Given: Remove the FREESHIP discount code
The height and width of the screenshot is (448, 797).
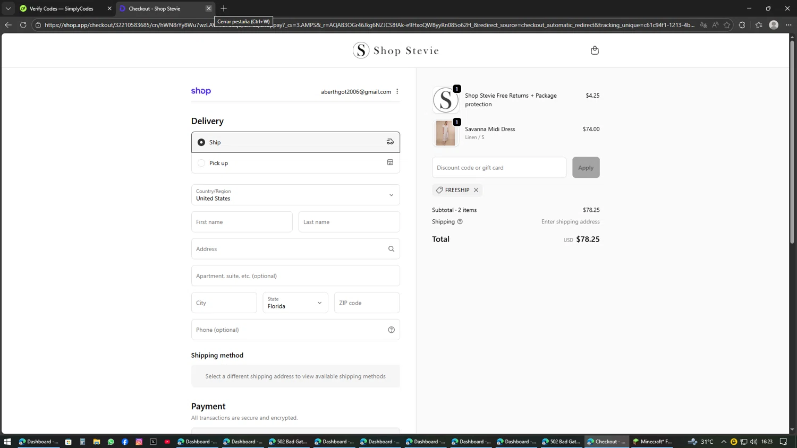Looking at the screenshot, I should pos(476,190).
